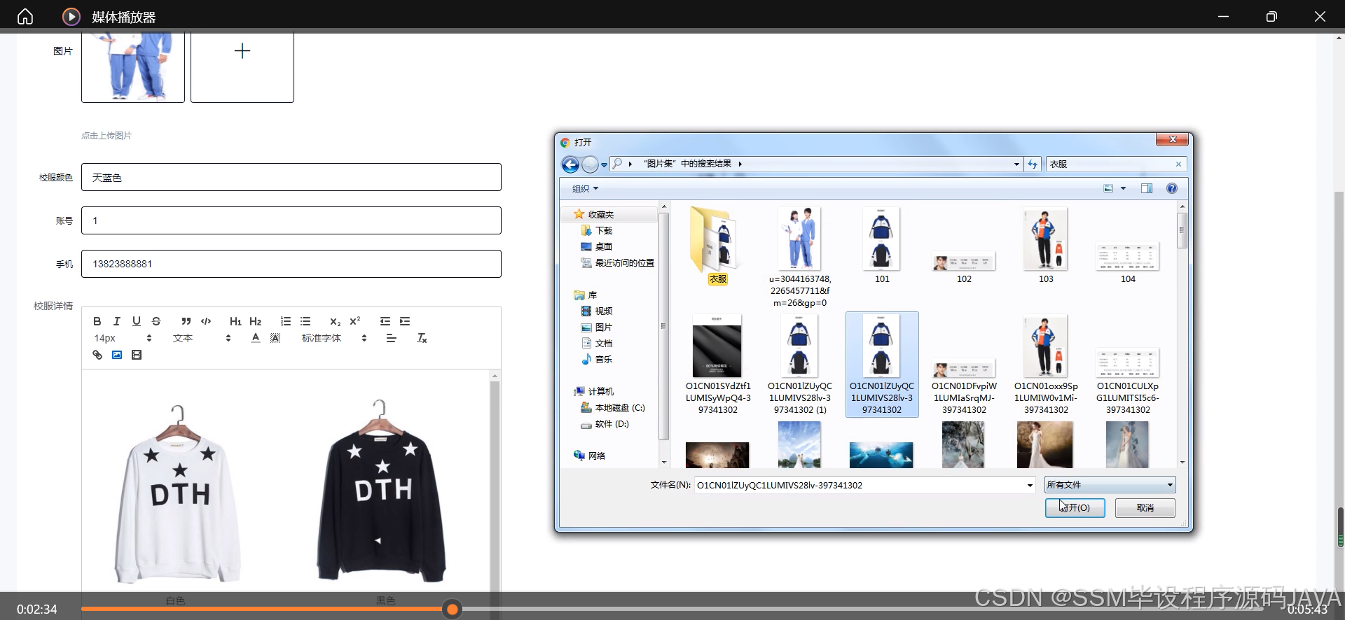
Task: Create a bulleted list
Action: tap(305, 321)
